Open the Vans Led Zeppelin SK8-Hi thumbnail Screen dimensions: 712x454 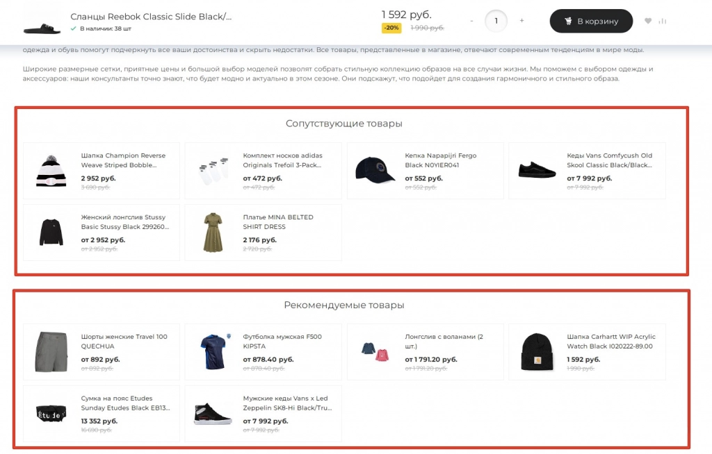(213, 414)
